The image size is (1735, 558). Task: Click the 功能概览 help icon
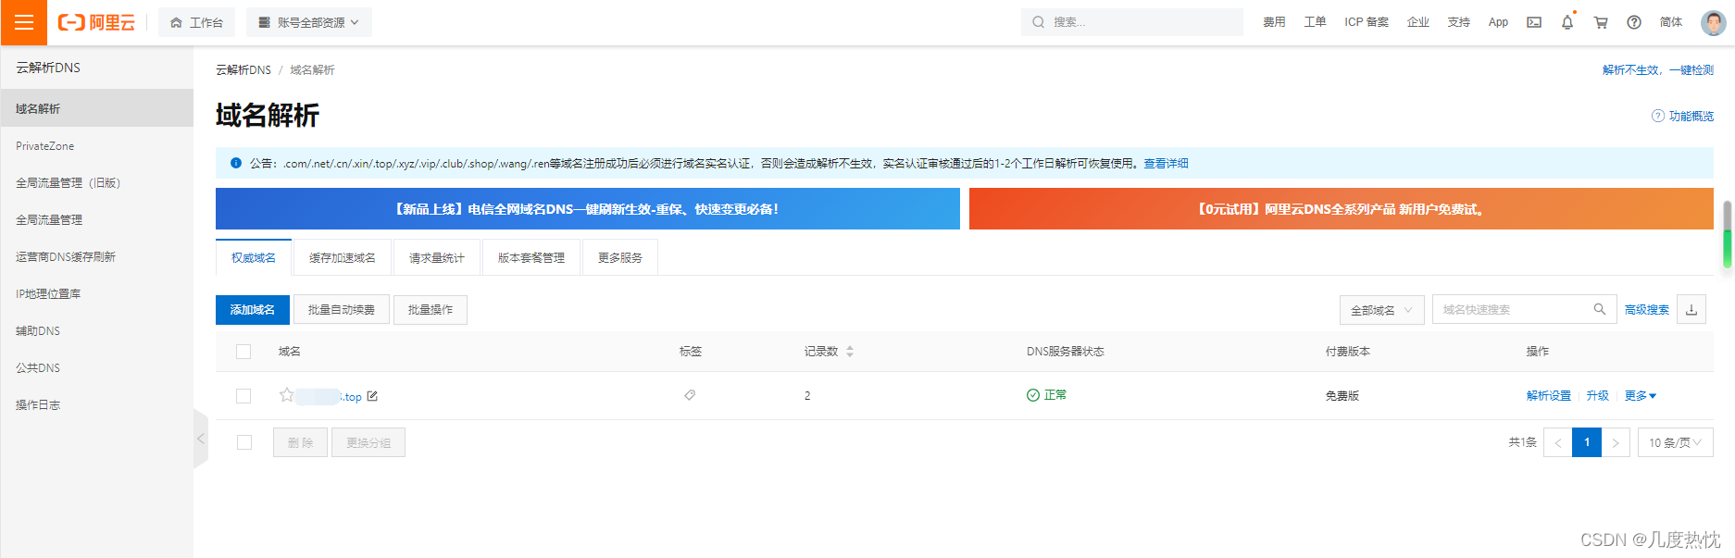(x=1657, y=116)
